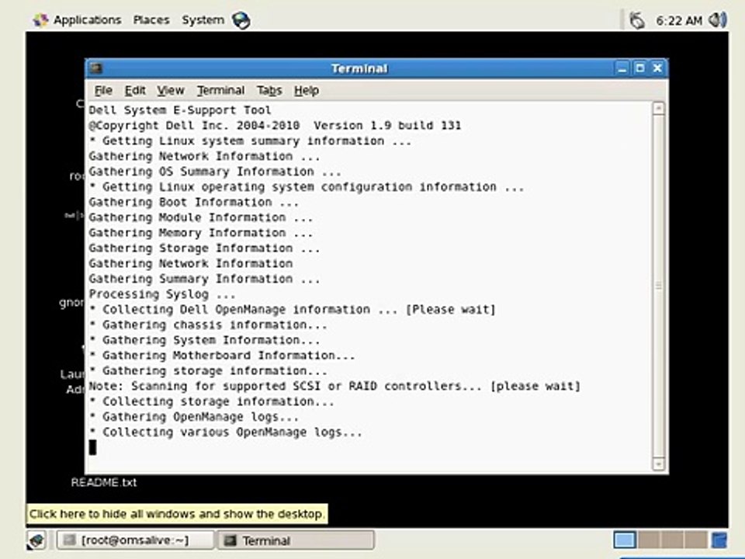
Task: Switch to the first workspace
Action: 624,540
